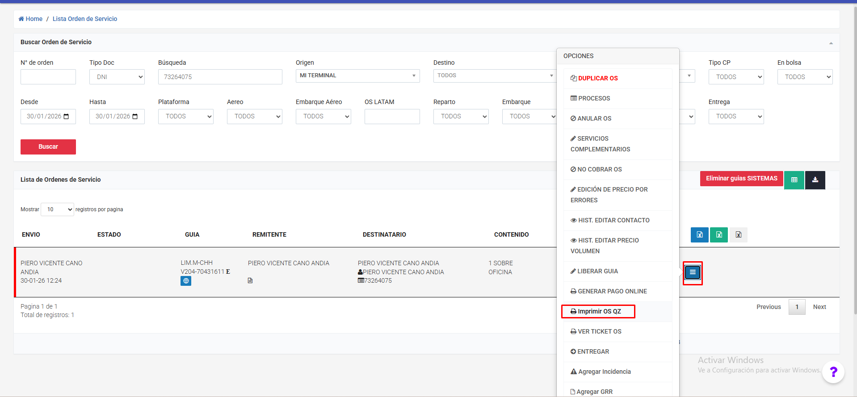Click the Eliminar guias SISTEMAS button
This screenshot has height=397, width=857.
tap(741, 179)
